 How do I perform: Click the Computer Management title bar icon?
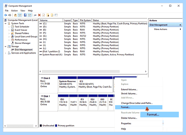6,6
